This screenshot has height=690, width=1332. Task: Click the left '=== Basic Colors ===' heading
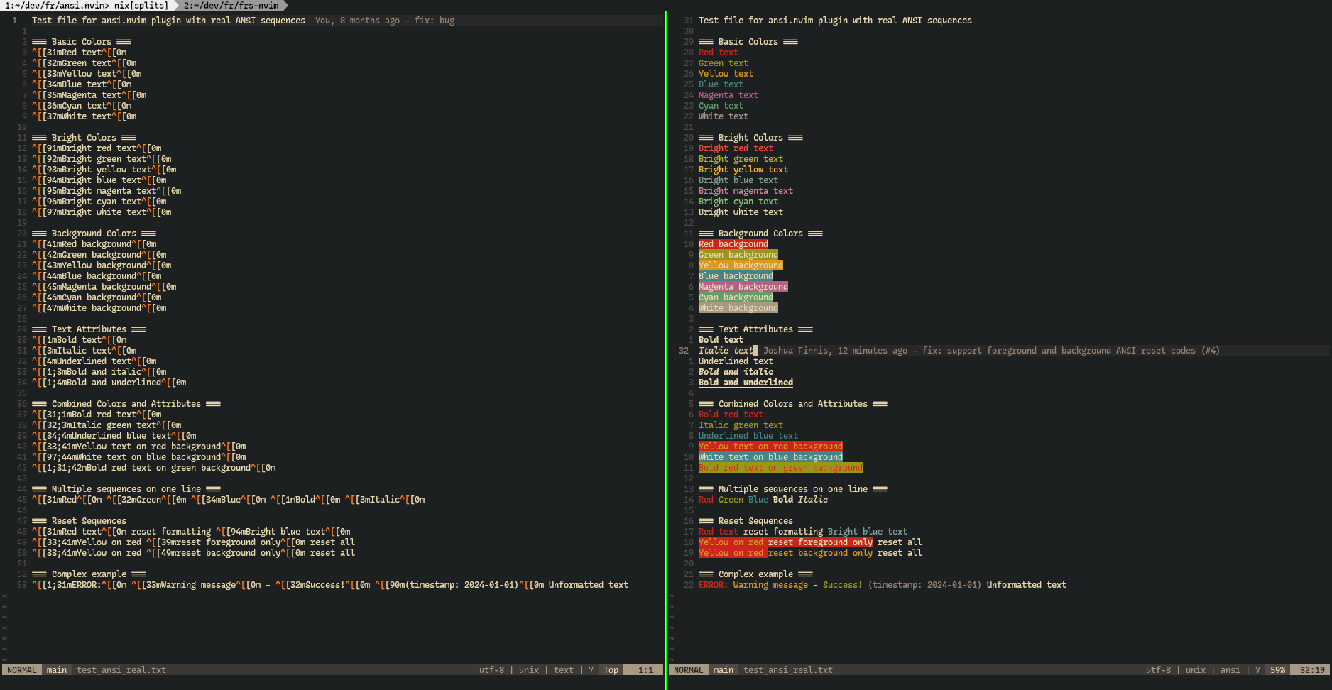(x=82, y=42)
